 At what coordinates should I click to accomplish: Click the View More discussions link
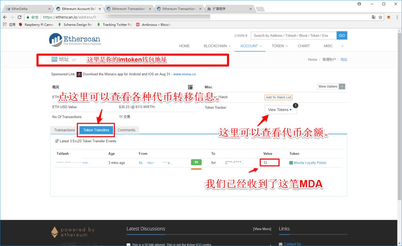262,229
